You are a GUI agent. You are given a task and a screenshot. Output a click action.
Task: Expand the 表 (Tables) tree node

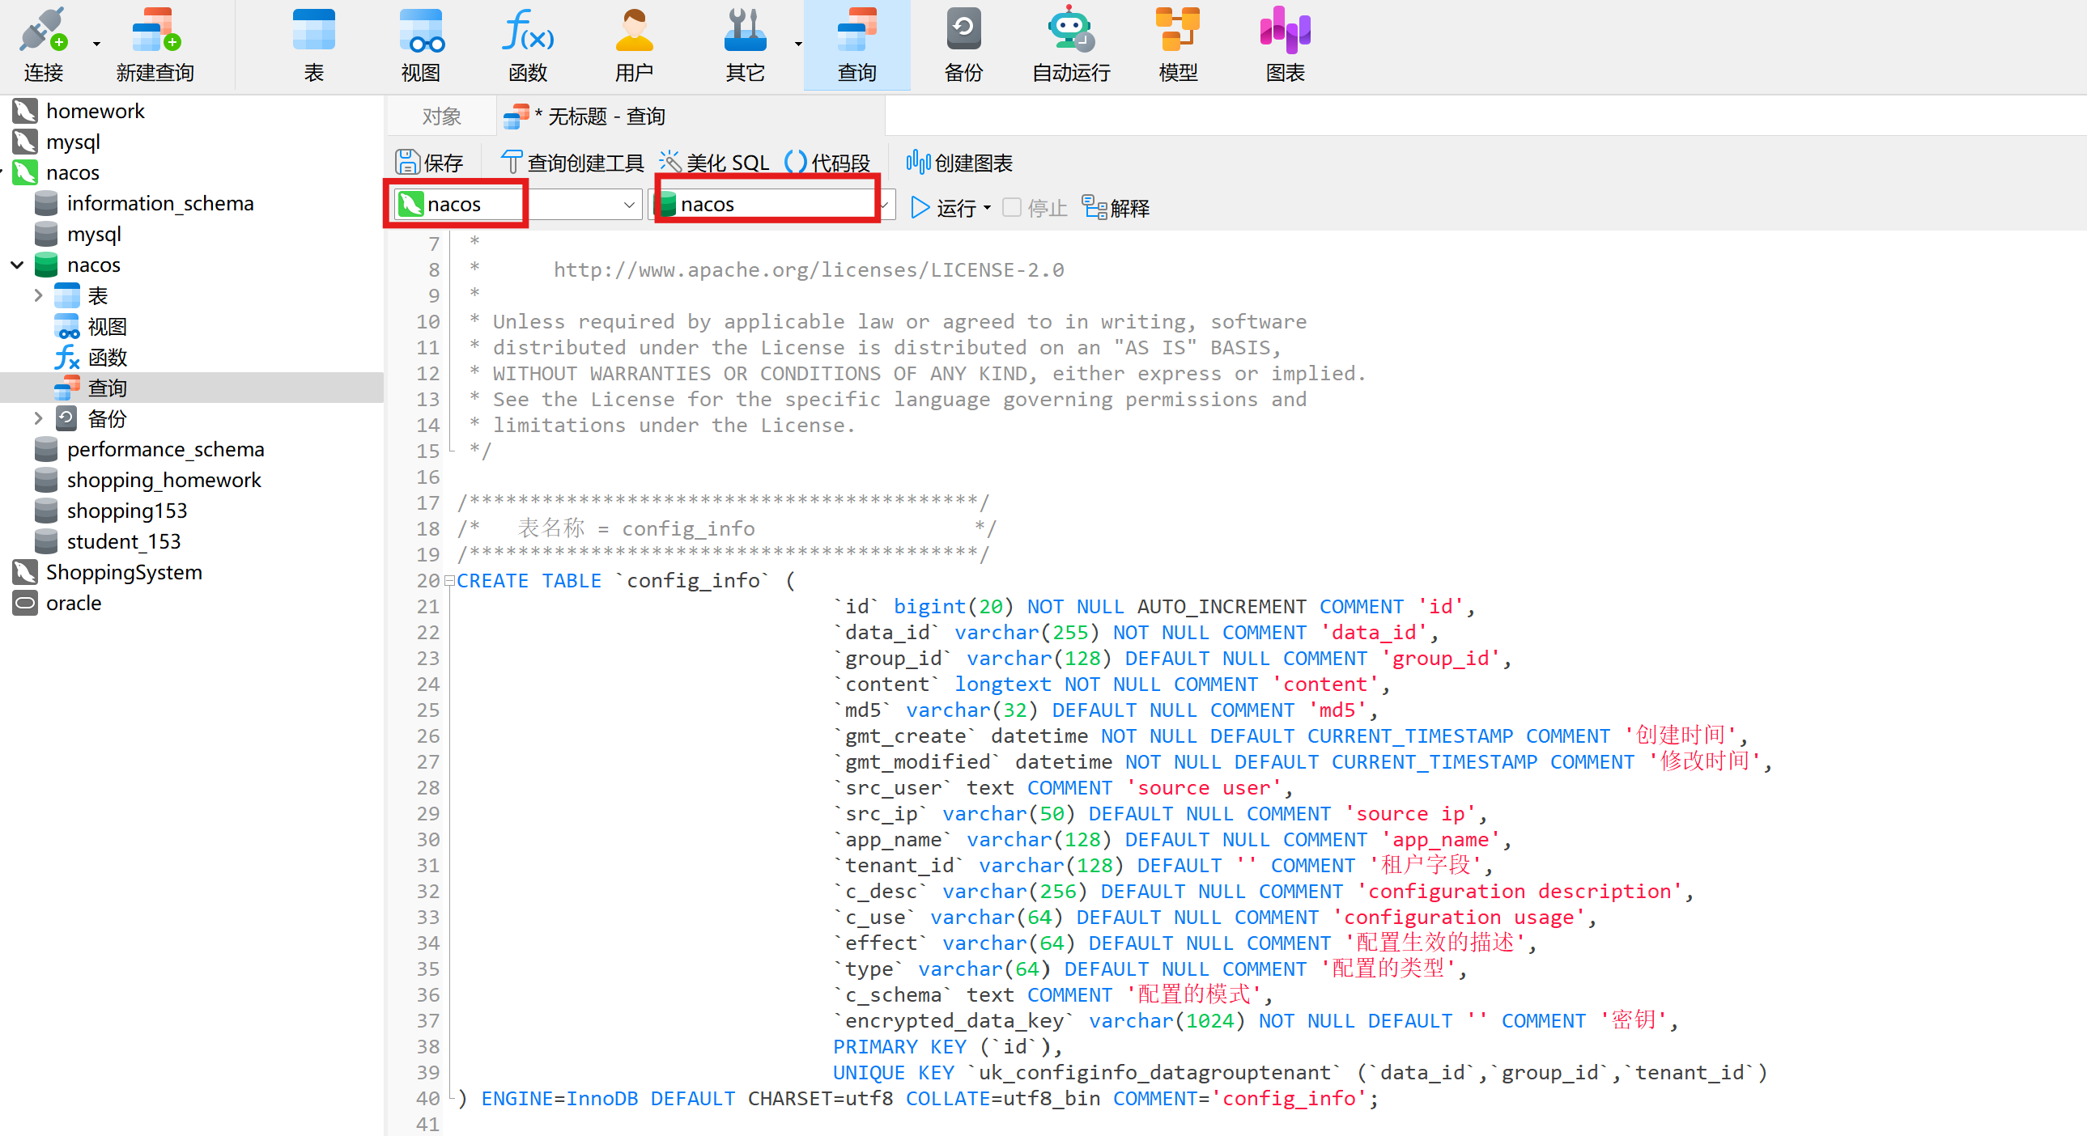[37, 295]
